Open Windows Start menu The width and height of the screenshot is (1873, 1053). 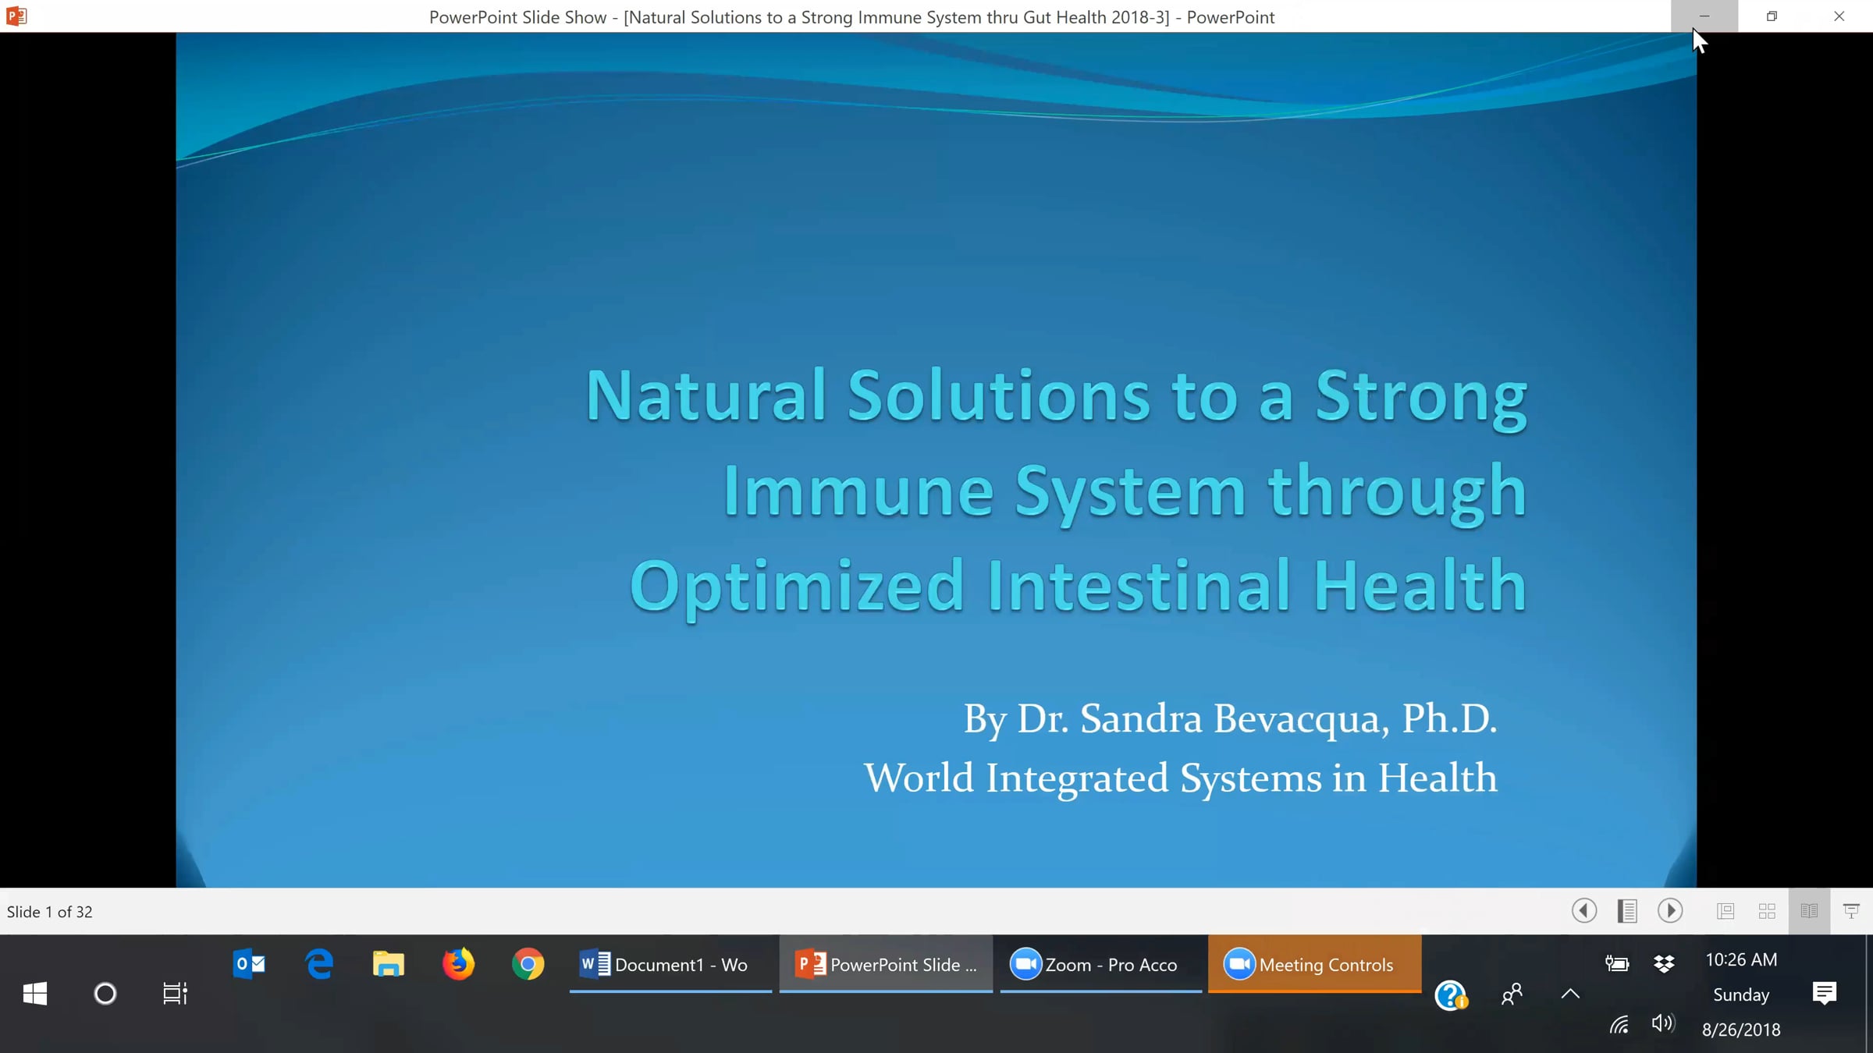(35, 994)
